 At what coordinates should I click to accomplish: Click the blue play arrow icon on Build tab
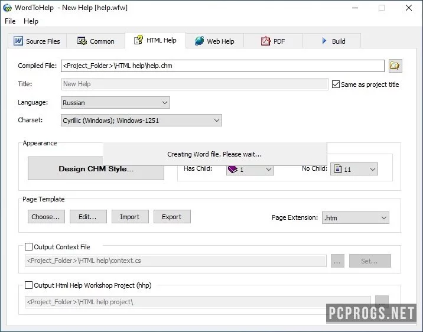pyautogui.click(x=324, y=41)
